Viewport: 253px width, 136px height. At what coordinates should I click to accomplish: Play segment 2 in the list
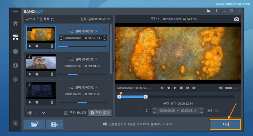(30, 74)
